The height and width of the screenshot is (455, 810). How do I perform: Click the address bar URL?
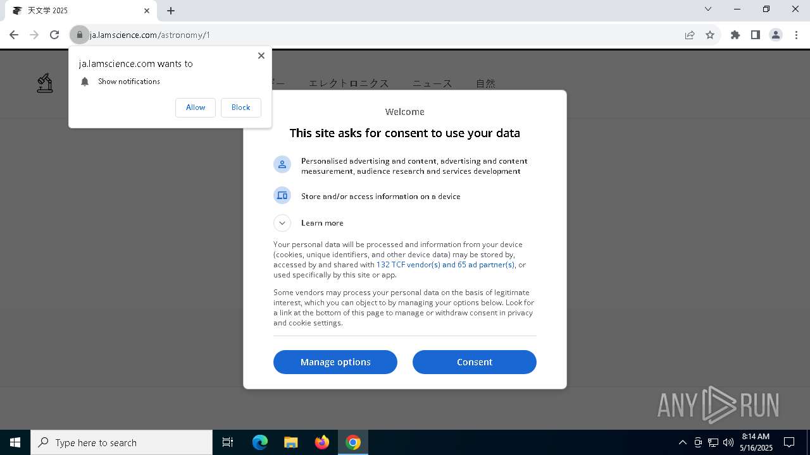(150, 35)
